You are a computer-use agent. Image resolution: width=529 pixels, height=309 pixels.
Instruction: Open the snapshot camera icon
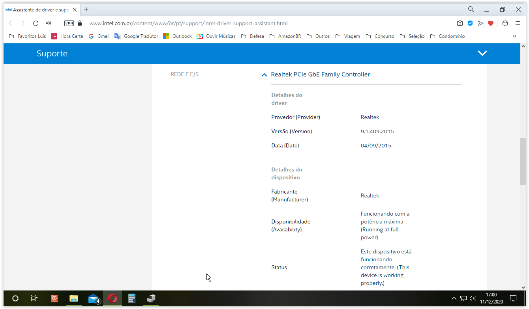tap(460, 23)
